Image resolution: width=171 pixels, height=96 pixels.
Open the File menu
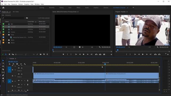coord(2,4)
